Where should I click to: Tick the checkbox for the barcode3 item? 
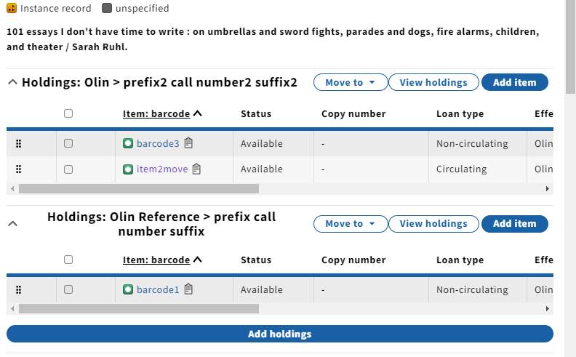tap(68, 143)
